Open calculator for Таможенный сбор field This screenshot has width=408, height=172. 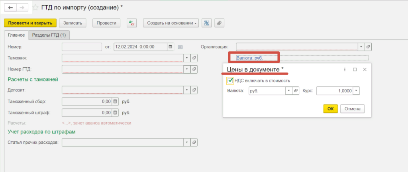point(115,102)
